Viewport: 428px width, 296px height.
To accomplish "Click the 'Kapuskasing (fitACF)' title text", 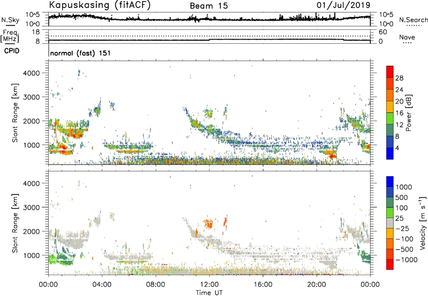I will [x=100, y=5].
